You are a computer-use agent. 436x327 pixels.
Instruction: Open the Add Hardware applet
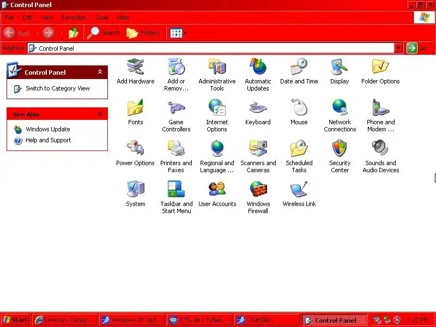135,71
